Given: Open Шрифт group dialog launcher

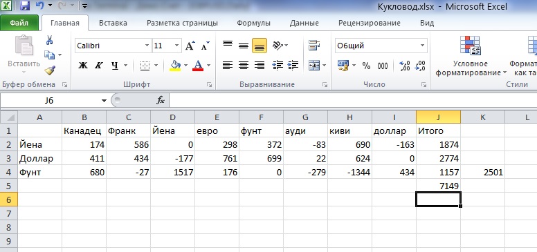Looking at the screenshot, I should click(209, 85).
